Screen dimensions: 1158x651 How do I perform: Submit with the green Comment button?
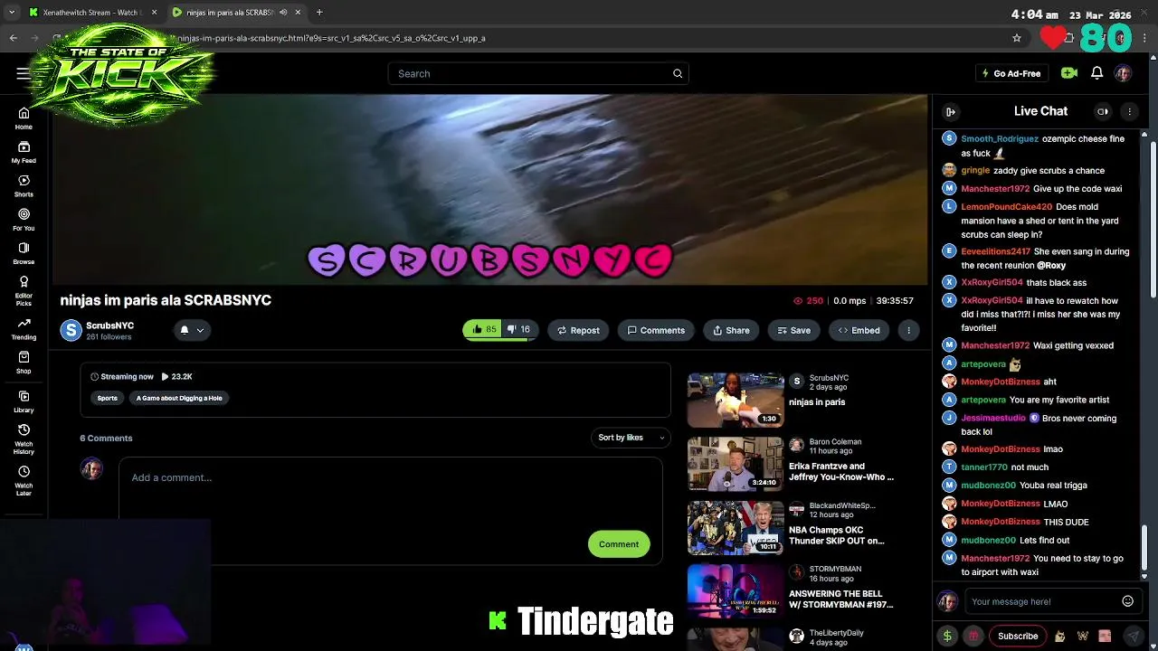click(x=619, y=544)
